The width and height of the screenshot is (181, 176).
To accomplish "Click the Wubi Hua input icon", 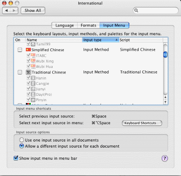I will tap(33, 67).
